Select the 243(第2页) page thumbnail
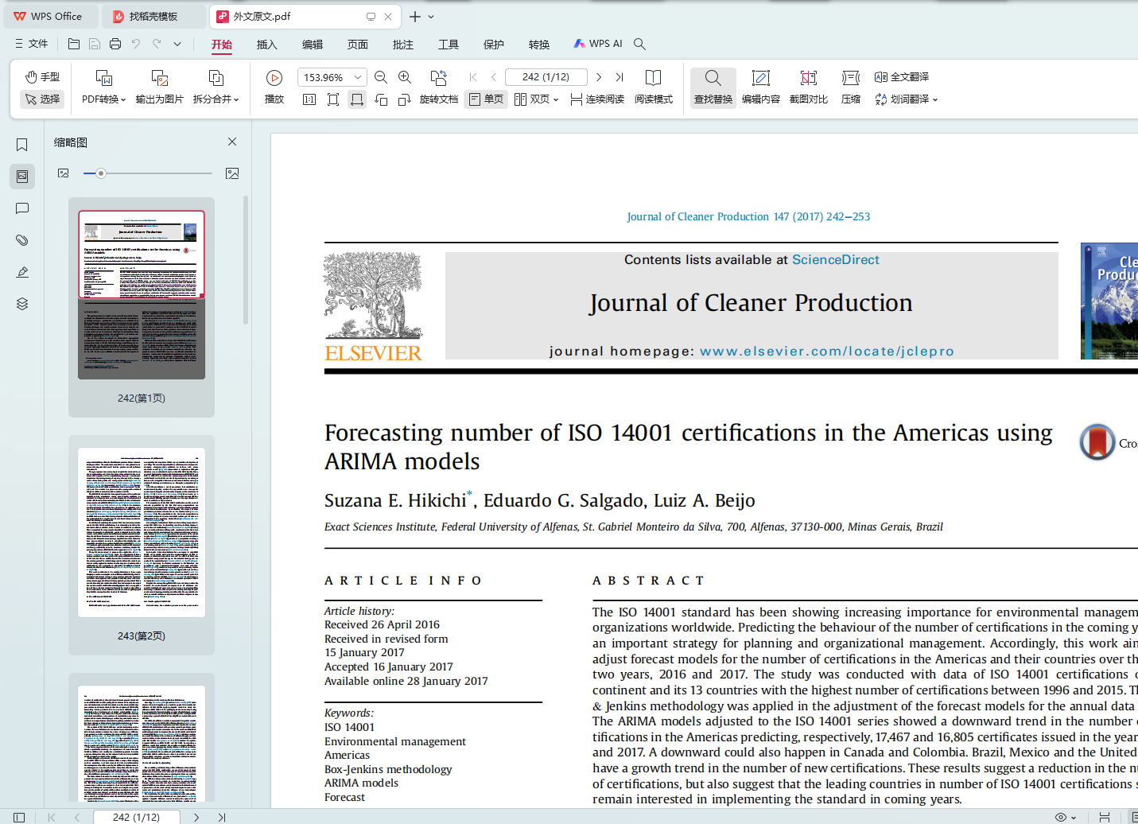The width and height of the screenshot is (1138, 824). point(142,532)
